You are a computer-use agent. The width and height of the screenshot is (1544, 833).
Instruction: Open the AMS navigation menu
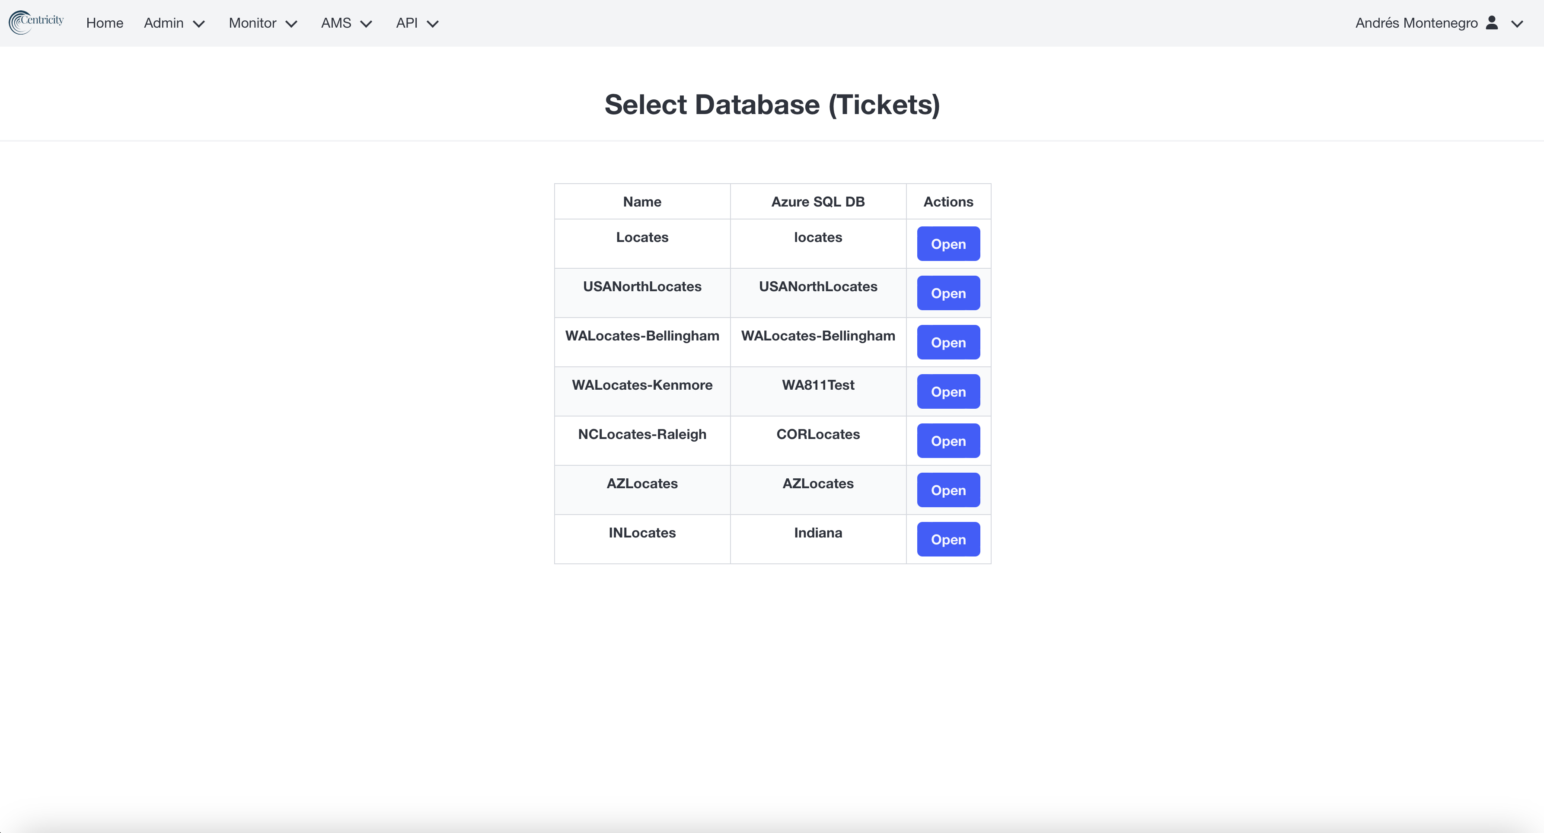click(346, 23)
